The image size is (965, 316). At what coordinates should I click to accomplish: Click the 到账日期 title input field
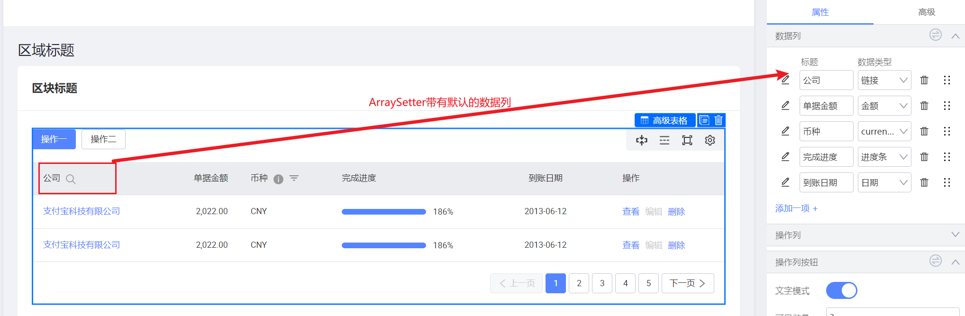tap(826, 182)
